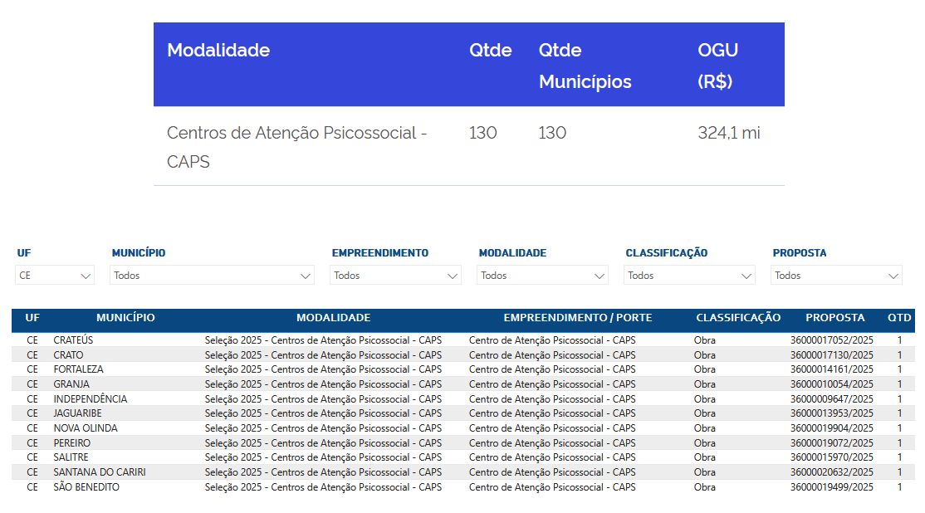
Task: Click the Santana do Cariri cell
Action: click(99, 472)
